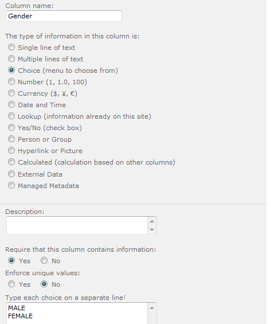Image resolution: width=271 pixels, height=324 pixels.
Task: Choose Multiple lines of text option
Action: tap(11, 59)
